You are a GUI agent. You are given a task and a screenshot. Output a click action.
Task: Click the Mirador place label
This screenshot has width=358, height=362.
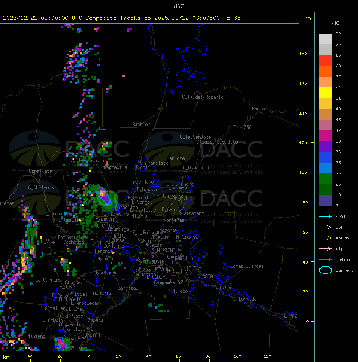(x=182, y=291)
